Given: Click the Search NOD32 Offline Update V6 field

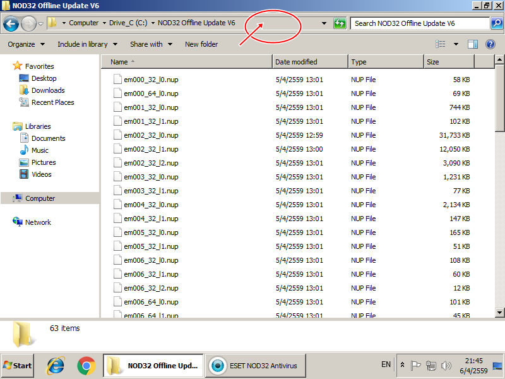Looking at the screenshot, I should 420,23.
